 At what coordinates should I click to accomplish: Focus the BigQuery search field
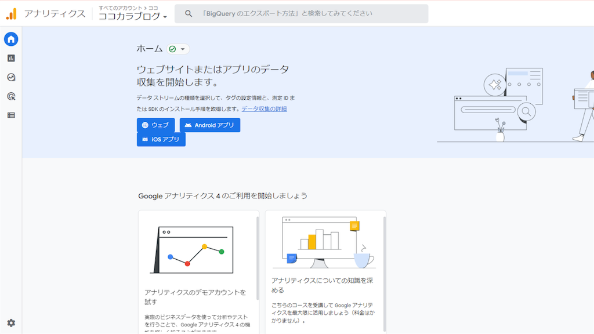301,14
